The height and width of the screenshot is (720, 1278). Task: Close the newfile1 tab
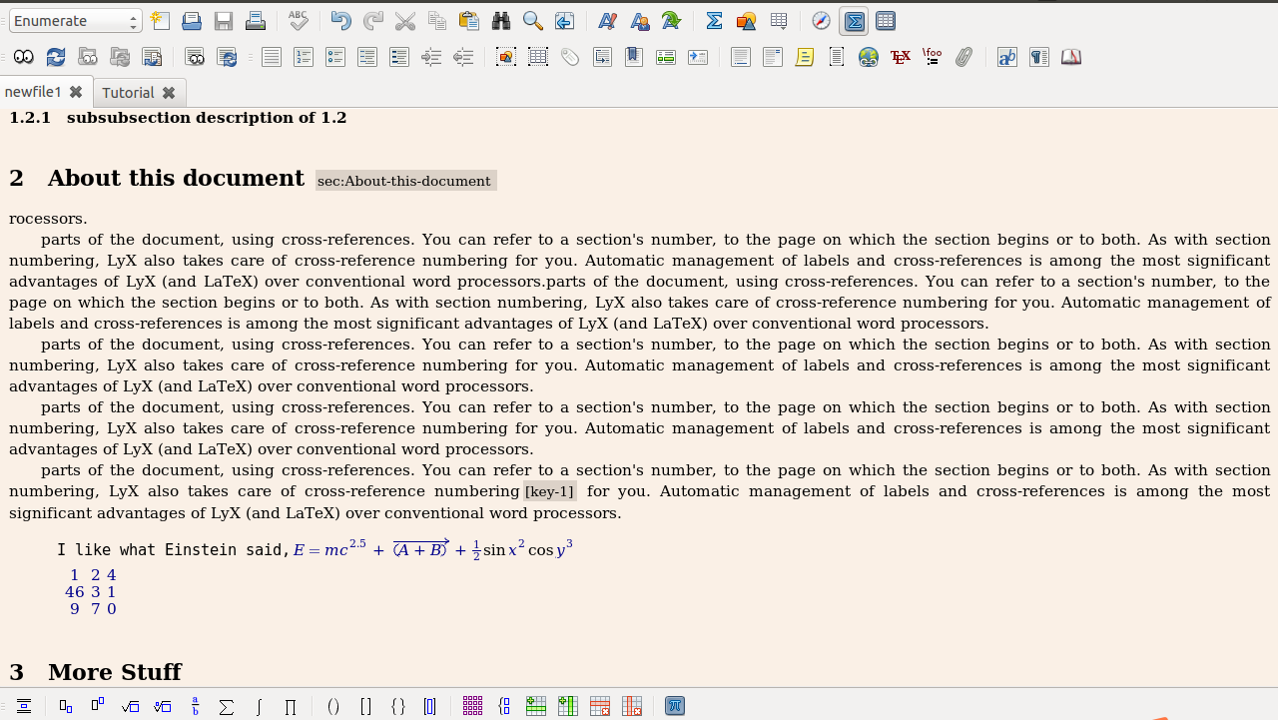(76, 92)
